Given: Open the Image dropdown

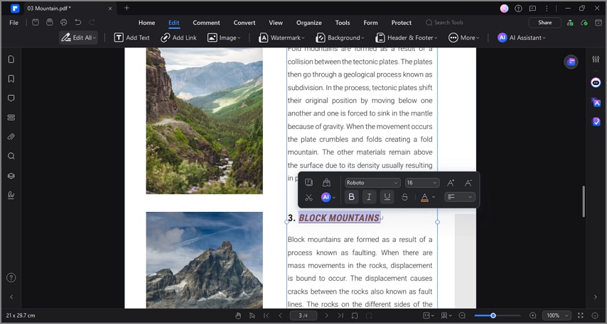Looking at the screenshot, I should tap(224, 38).
